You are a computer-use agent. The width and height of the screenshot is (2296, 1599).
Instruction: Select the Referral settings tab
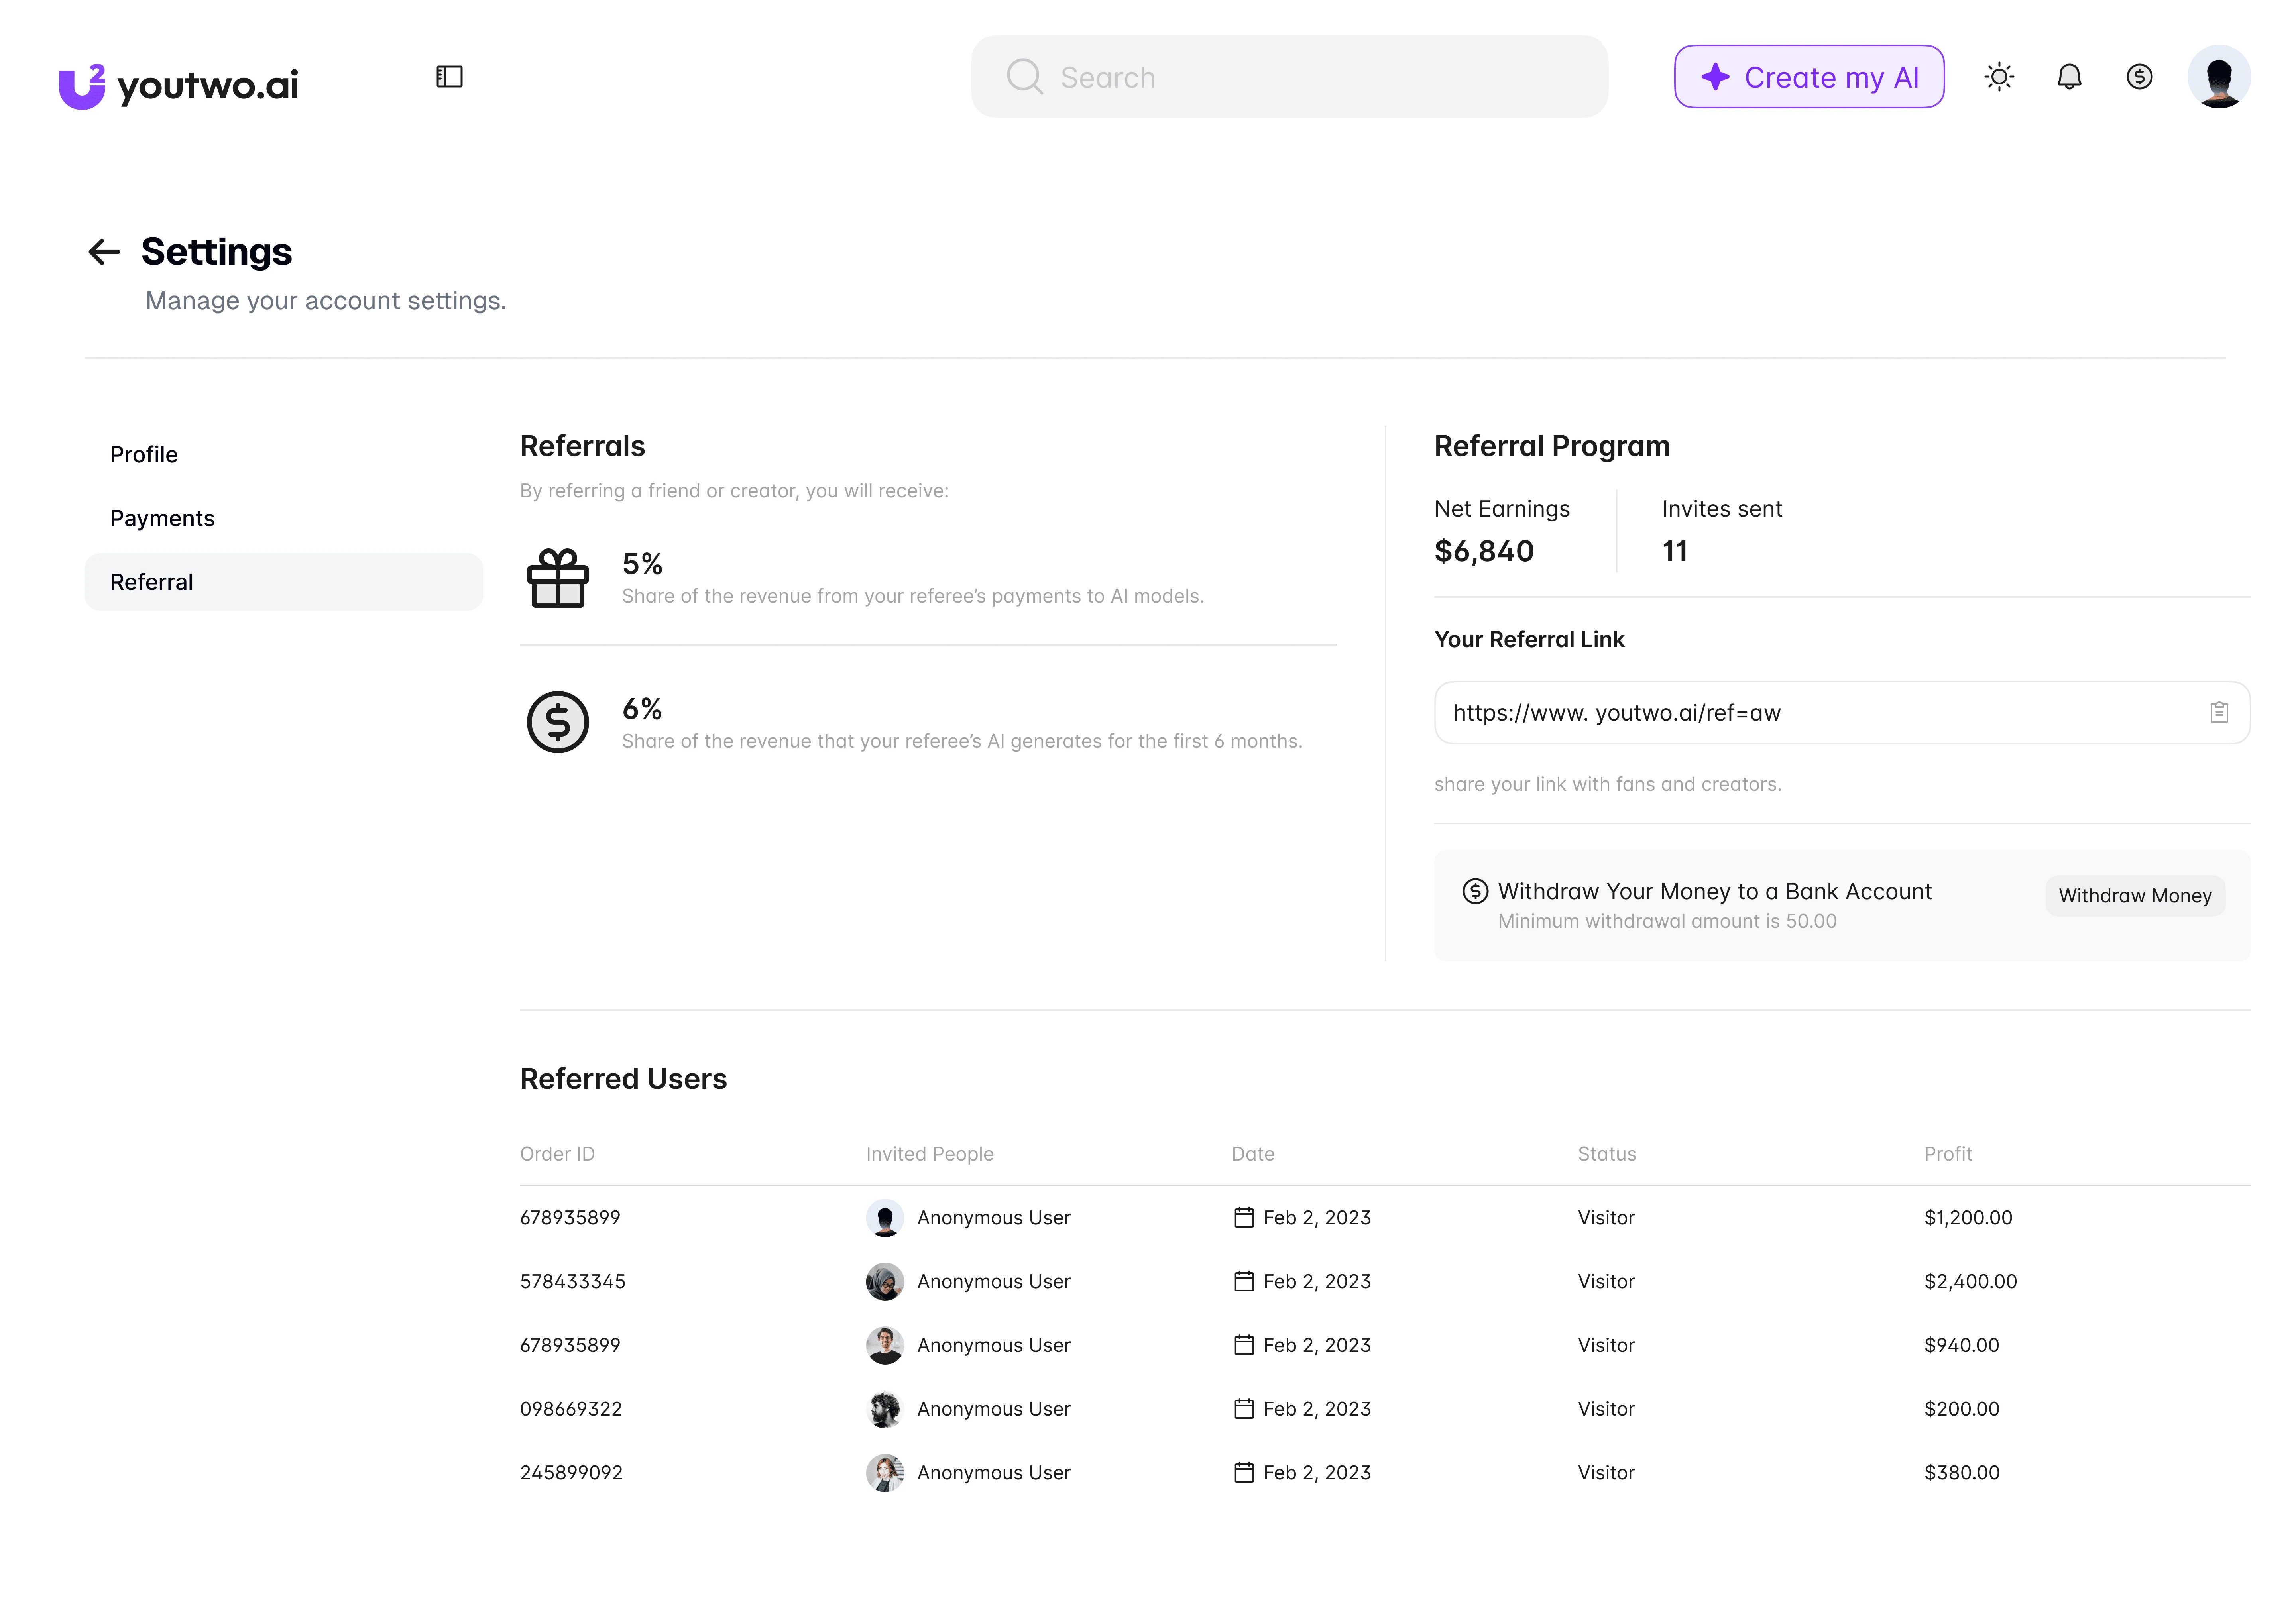[283, 582]
